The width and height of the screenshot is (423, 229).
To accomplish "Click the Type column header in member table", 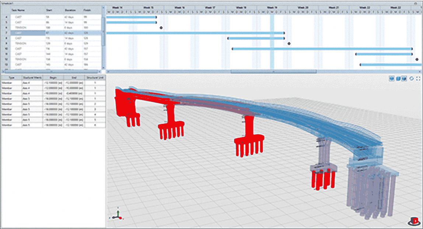I will pyautogui.click(x=11, y=78).
